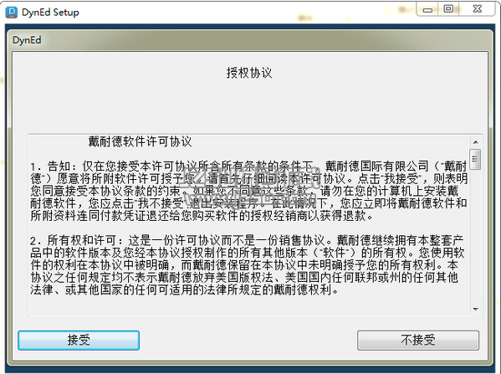The height and width of the screenshot is (374, 501).
Task: Close the DynEd Setup window
Action: 477,9
